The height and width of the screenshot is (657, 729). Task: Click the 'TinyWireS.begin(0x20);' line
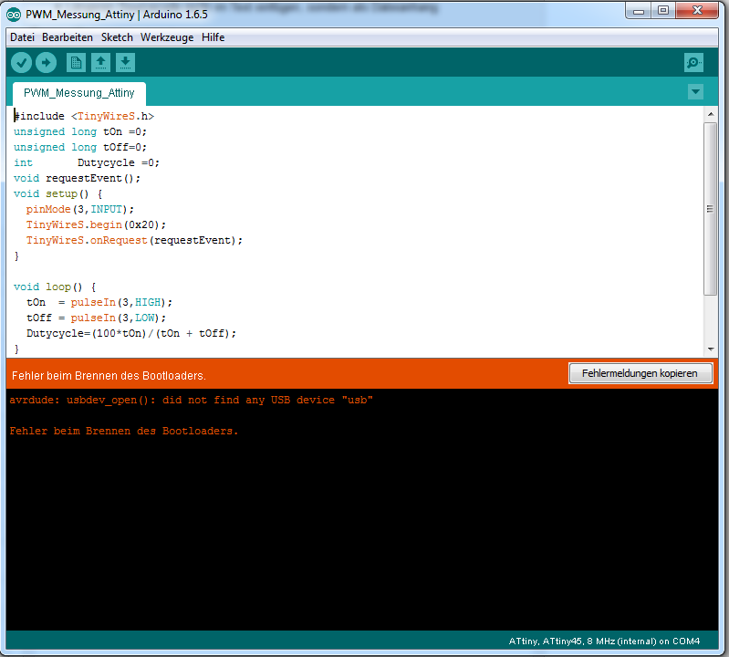tap(96, 224)
